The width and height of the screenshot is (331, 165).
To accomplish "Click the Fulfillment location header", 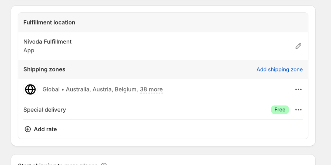I will click(49, 22).
